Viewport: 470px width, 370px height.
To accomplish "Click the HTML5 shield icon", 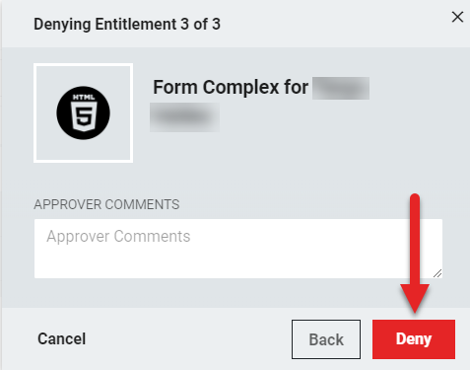I will [x=84, y=112].
